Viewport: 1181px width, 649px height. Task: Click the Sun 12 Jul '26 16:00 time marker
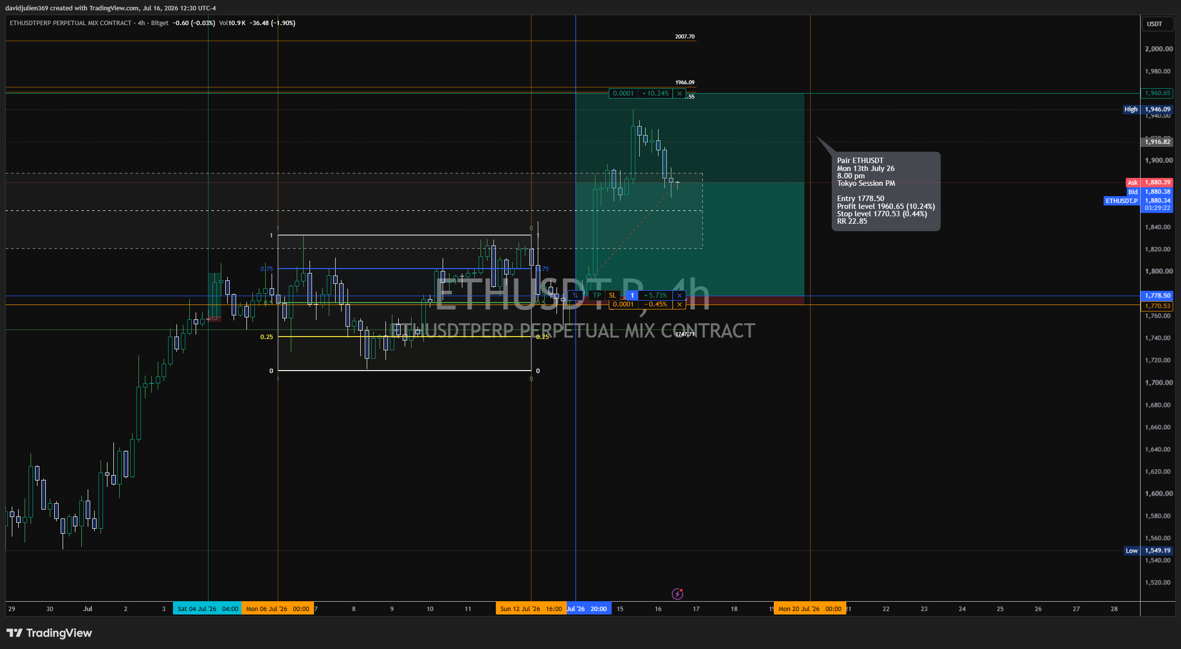tap(531, 609)
